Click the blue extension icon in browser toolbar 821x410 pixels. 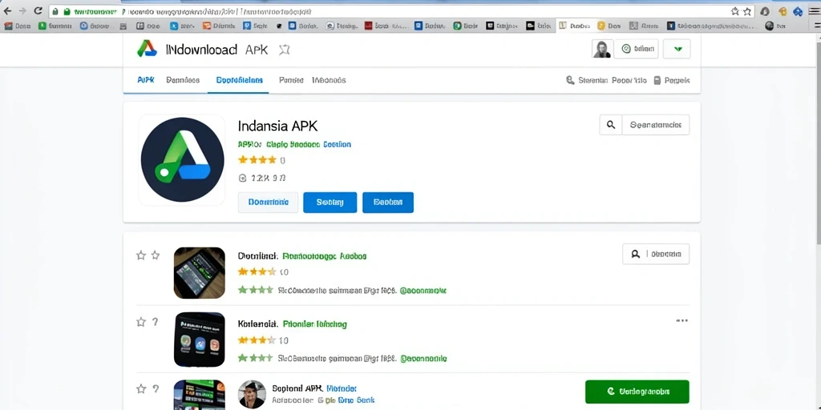798,11
